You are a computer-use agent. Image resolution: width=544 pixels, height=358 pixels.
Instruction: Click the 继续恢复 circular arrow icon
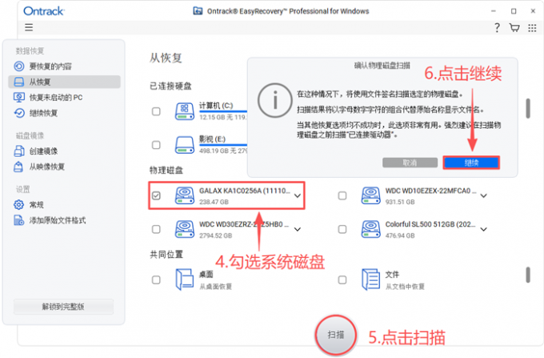click(19, 113)
